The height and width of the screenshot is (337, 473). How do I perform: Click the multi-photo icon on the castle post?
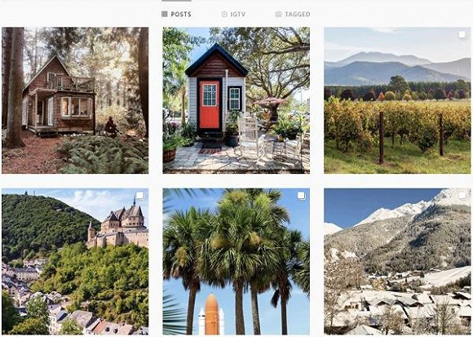point(139,196)
